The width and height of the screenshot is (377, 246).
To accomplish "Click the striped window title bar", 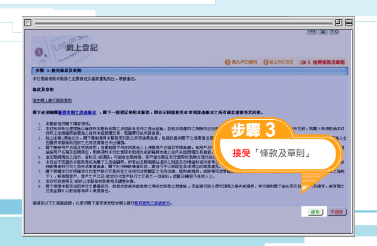I will pyautogui.click(x=183, y=23).
